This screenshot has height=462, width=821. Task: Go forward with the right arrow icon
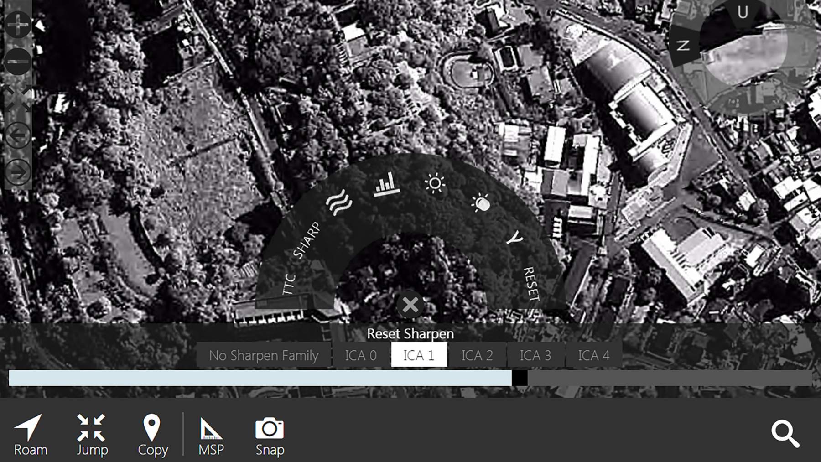[x=18, y=172]
